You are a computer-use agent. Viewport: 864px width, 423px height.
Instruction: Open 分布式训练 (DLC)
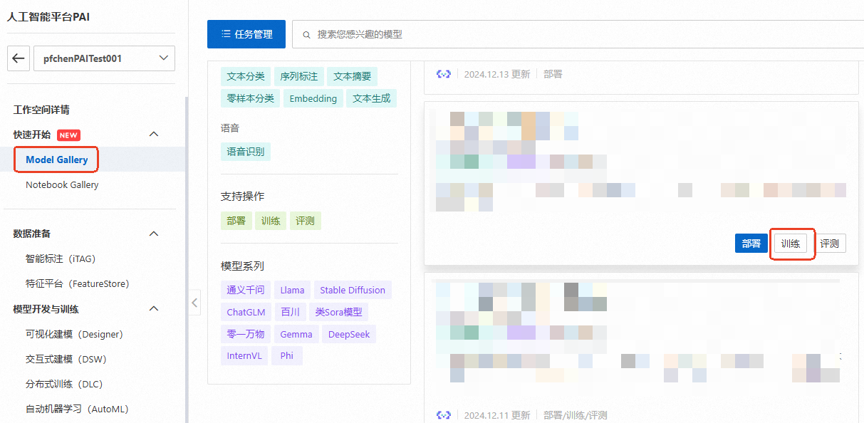[x=64, y=384]
